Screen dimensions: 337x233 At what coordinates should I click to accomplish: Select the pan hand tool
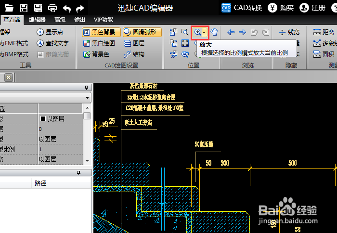pyautogui.click(x=214, y=32)
